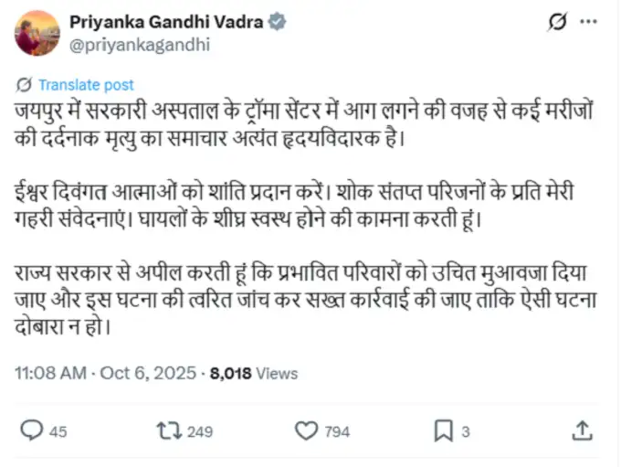
Task: Click the bookmark count 3
Action: pyautogui.click(x=466, y=431)
